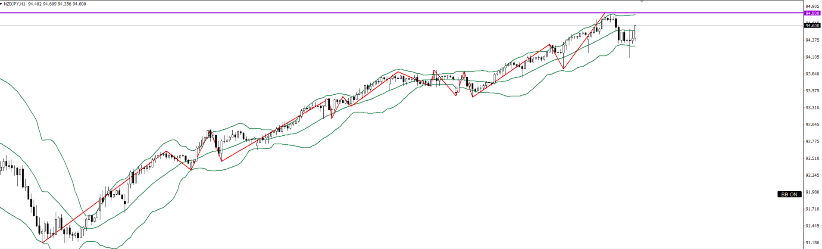The width and height of the screenshot is (822, 249).
Task: Click the red zigzag starting low at bottom left
Action: point(42,242)
